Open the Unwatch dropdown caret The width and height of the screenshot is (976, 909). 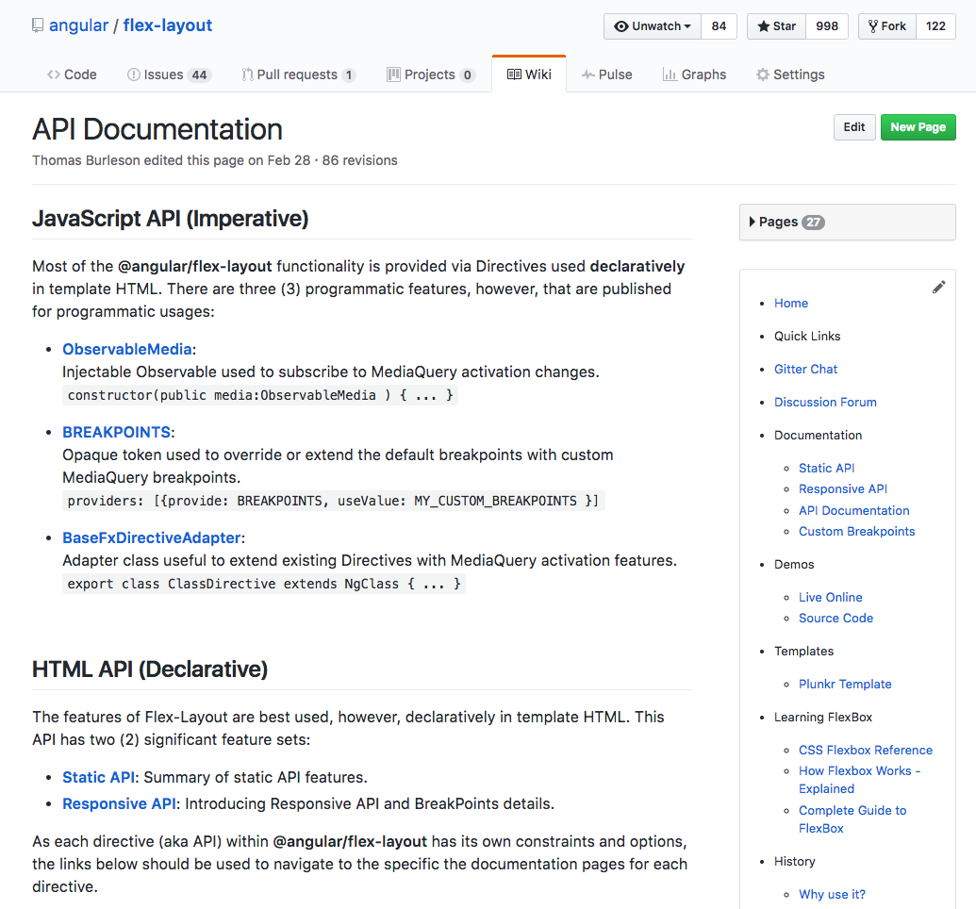click(x=686, y=26)
